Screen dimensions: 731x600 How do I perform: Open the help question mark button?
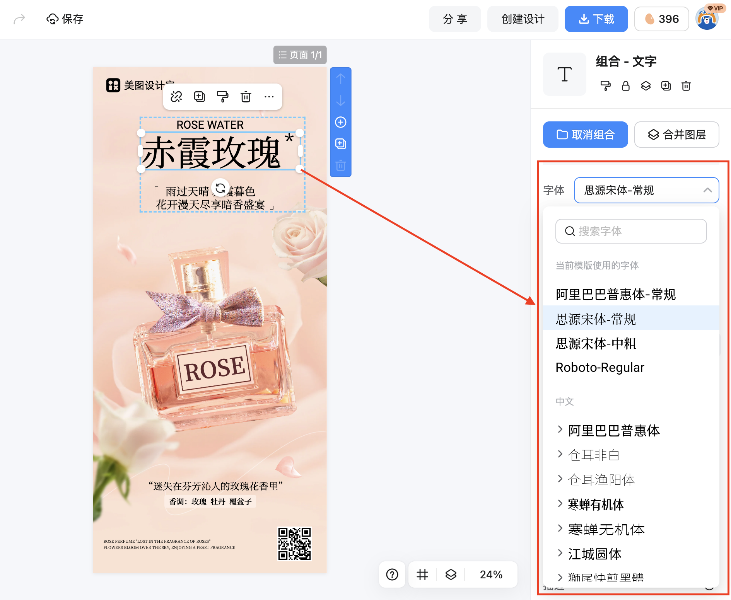coord(392,574)
